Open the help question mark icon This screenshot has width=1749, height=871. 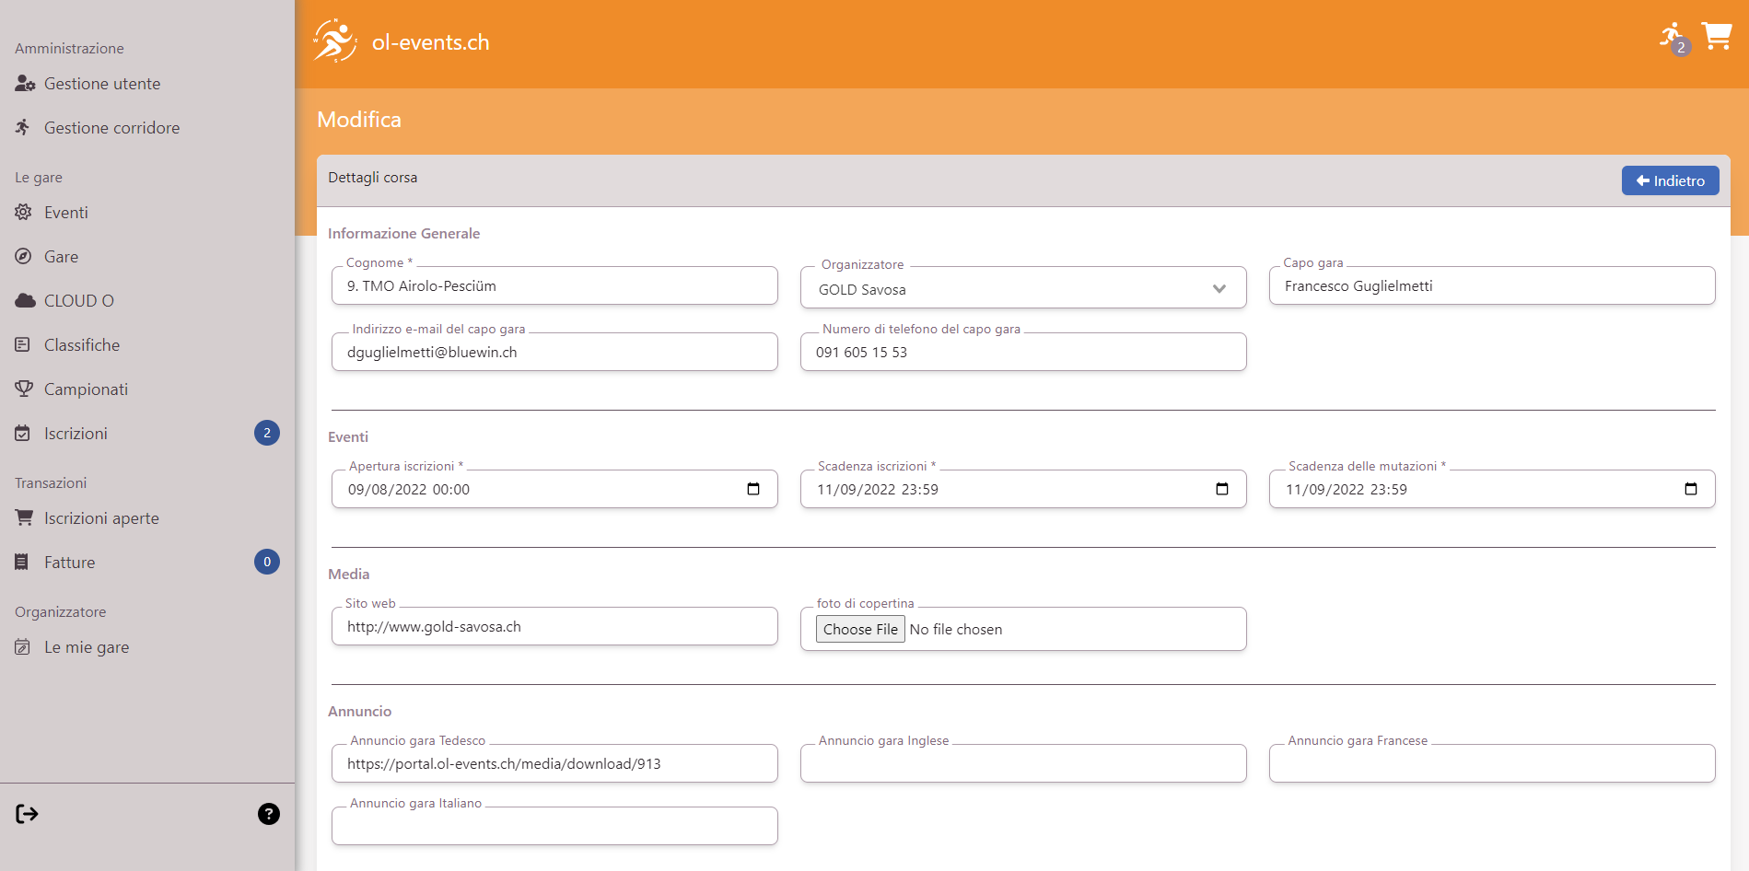point(268,814)
